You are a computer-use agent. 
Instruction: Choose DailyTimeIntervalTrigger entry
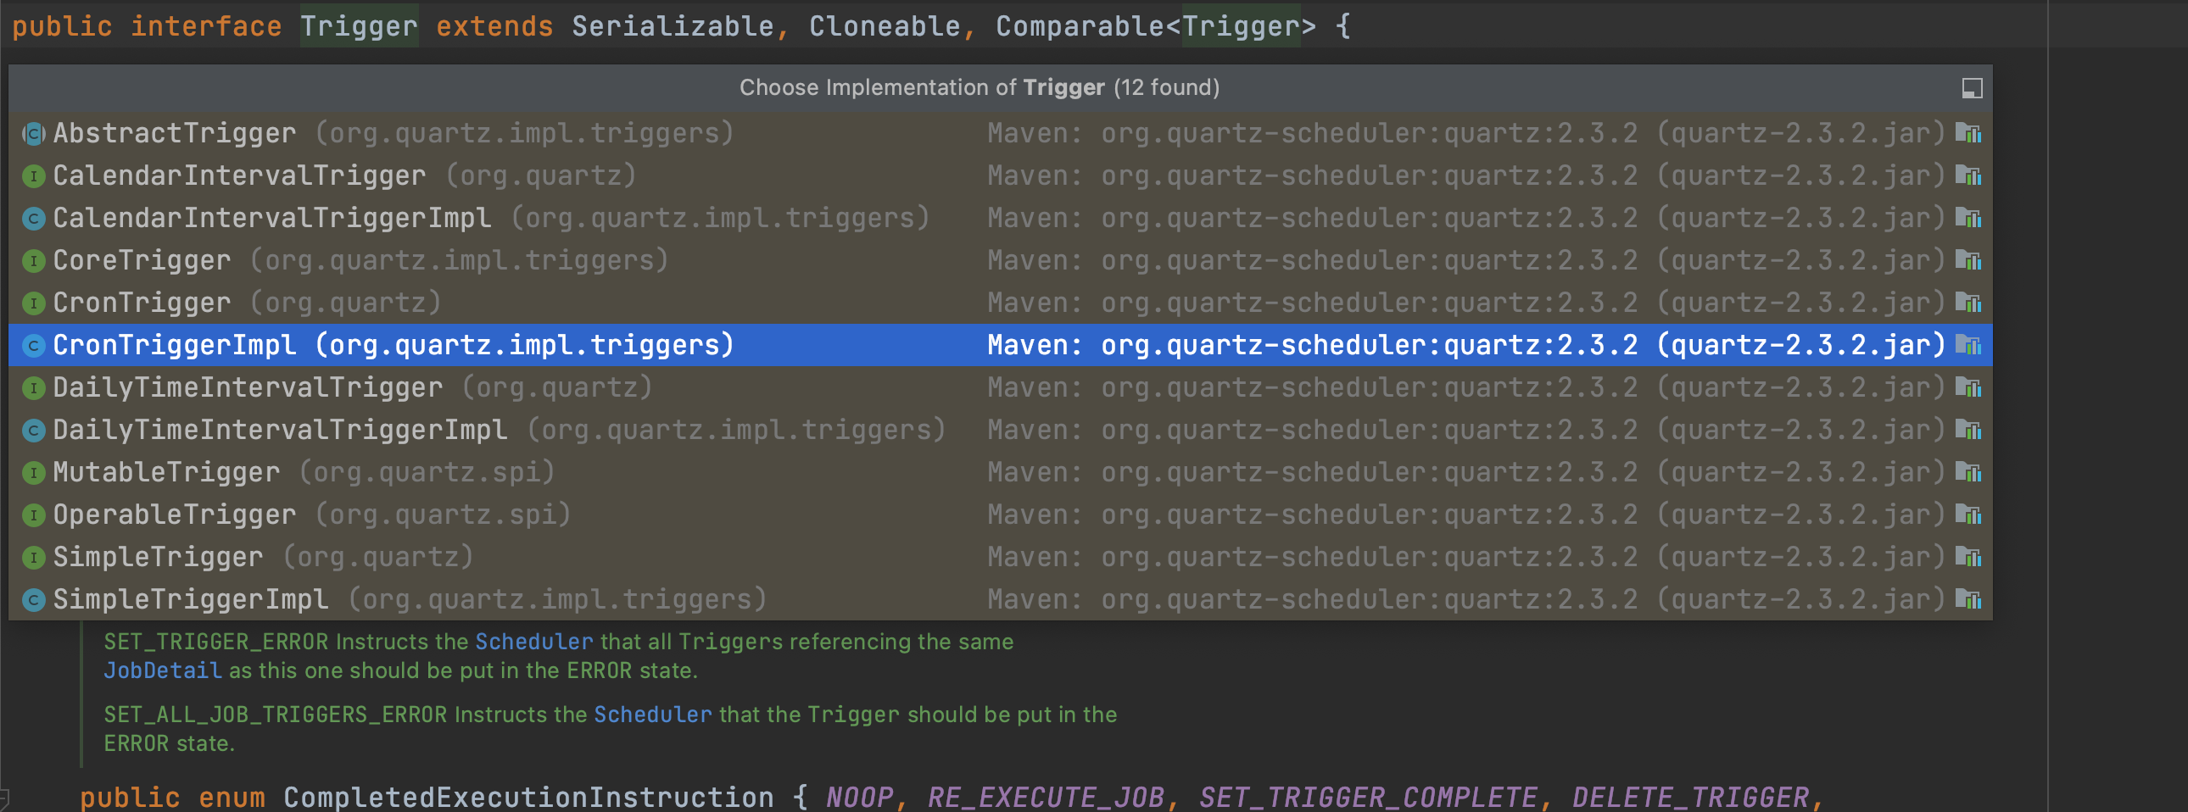pyautogui.click(x=1001, y=387)
